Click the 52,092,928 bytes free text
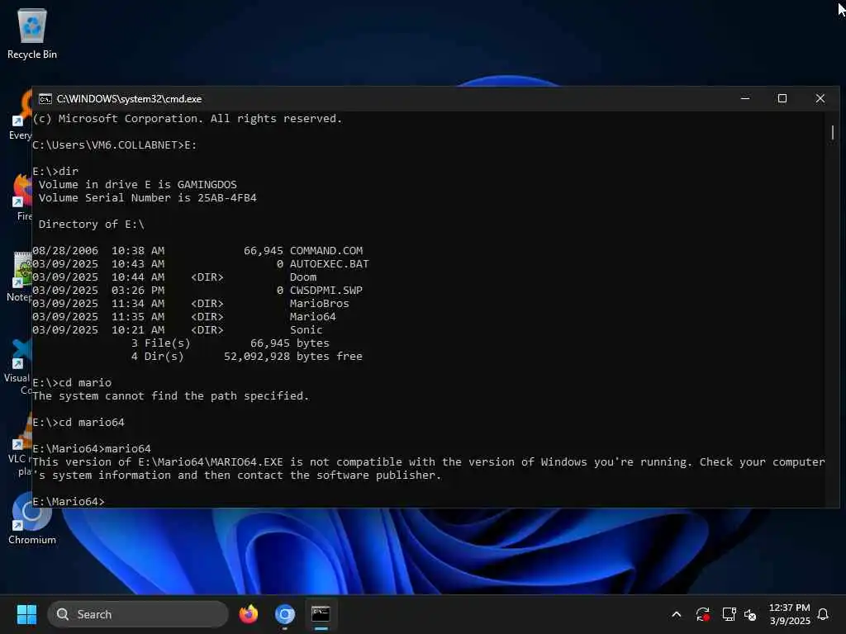The width and height of the screenshot is (846, 634). [293, 357]
